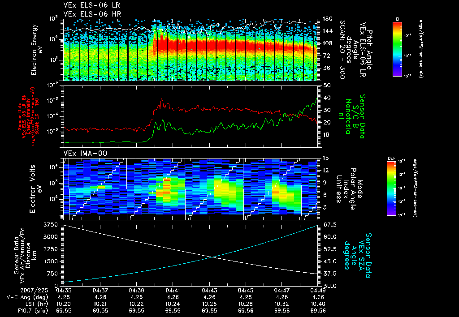This screenshot has height=317, width=459.
Task: Click the '04:37' time tick label
Action: [x=100, y=291]
